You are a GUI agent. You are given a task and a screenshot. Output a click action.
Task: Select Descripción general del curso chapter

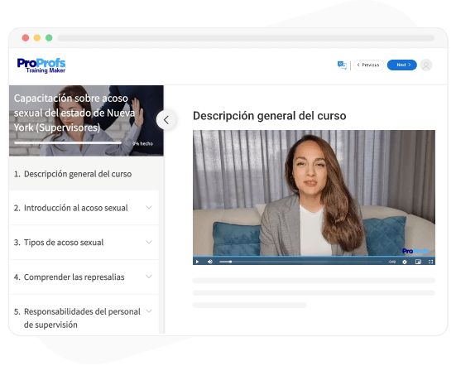click(x=84, y=174)
